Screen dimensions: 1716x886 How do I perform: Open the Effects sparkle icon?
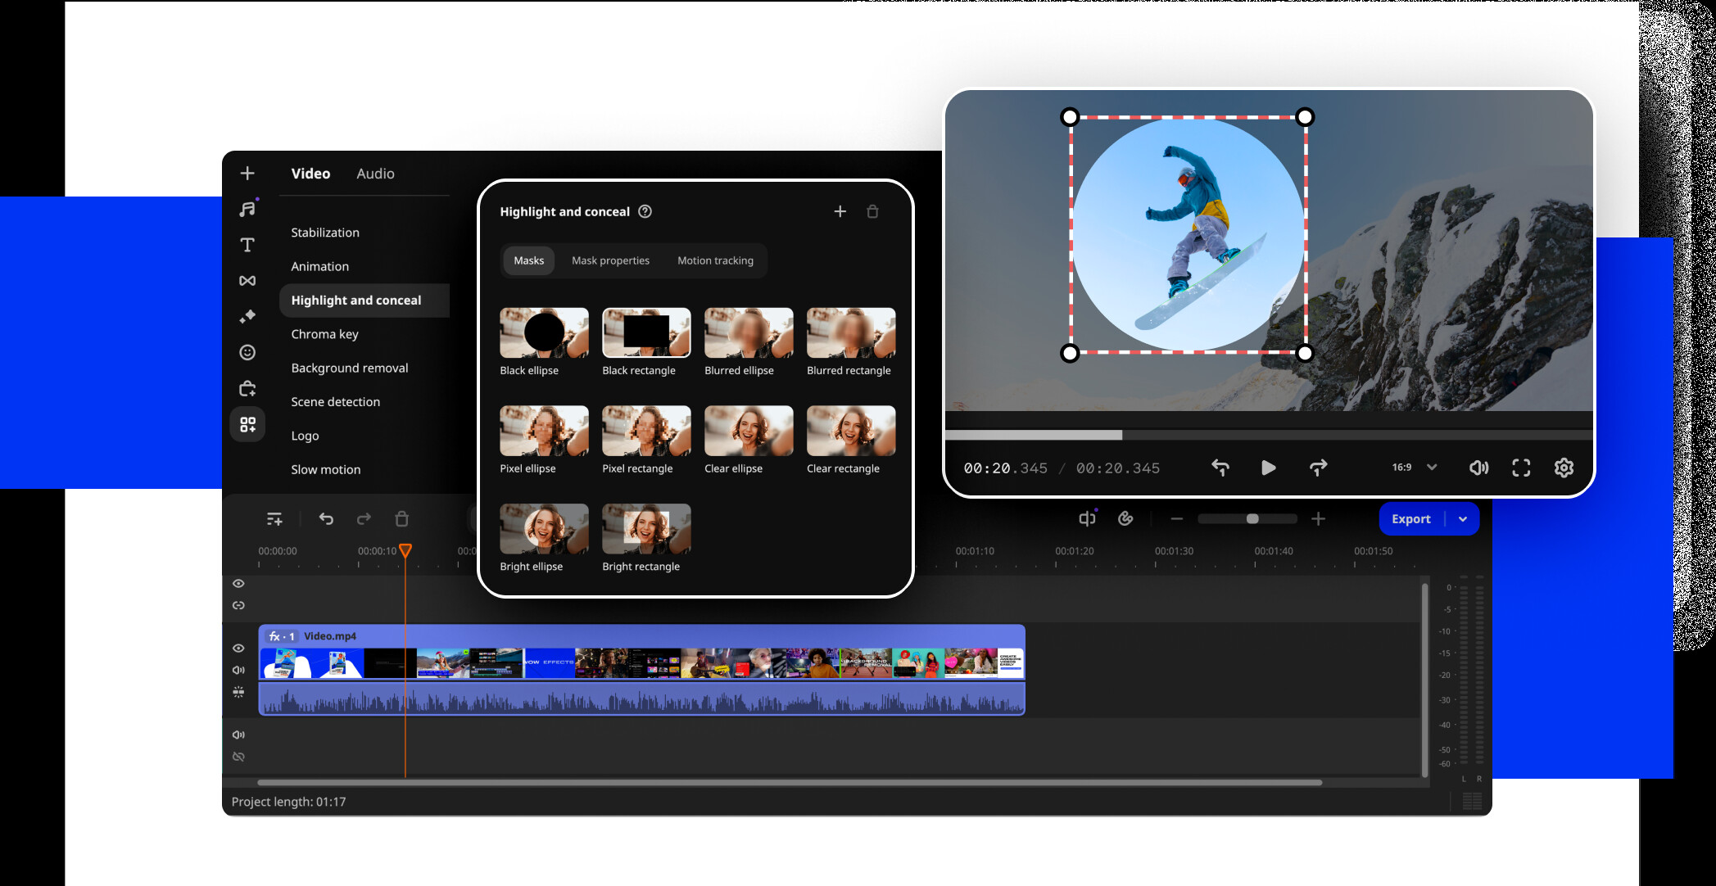(247, 316)
